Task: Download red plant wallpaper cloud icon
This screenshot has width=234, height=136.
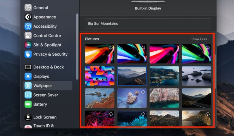Action: point(111,114)
